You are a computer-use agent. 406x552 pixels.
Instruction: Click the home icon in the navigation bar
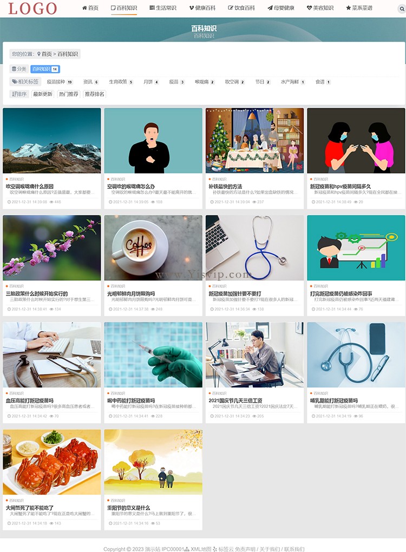(84, 8)
